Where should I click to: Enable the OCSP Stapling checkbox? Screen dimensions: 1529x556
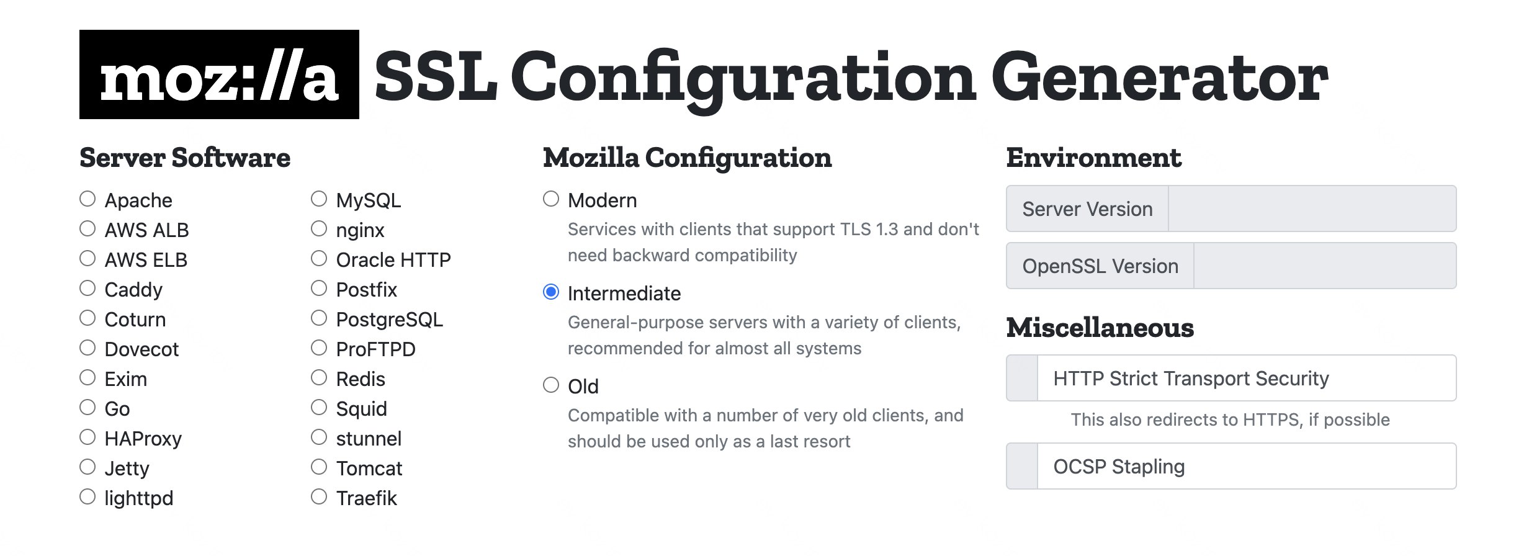[1022, 466]
